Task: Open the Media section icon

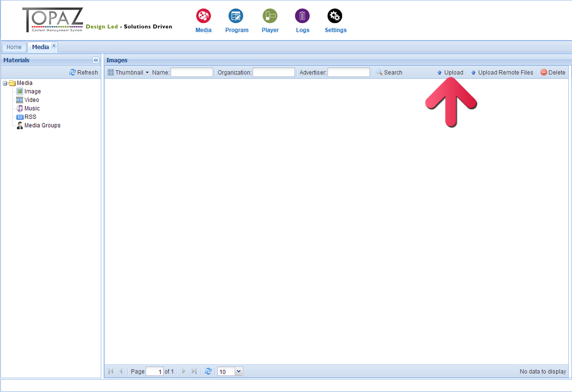Action: click(x=203, y=16)
